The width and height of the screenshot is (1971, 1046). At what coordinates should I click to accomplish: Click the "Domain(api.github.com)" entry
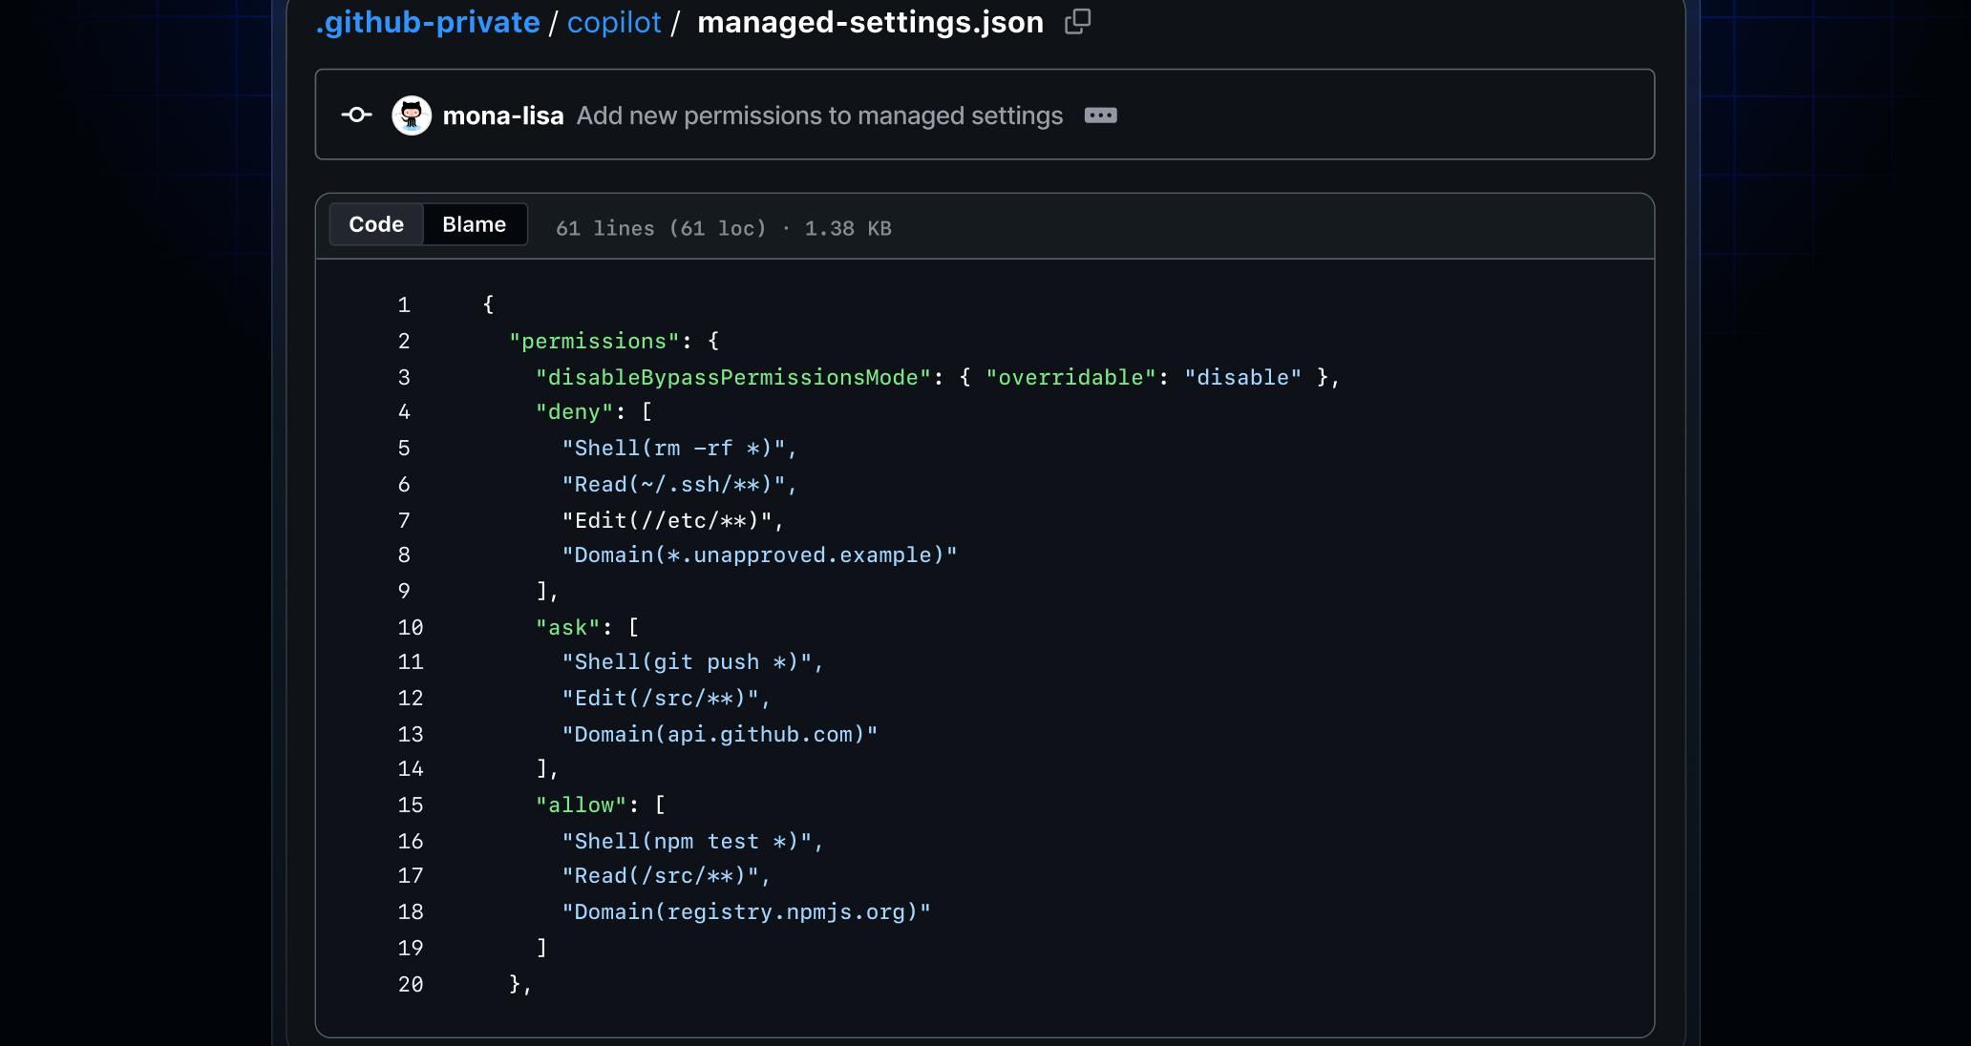tap(720, 734)
